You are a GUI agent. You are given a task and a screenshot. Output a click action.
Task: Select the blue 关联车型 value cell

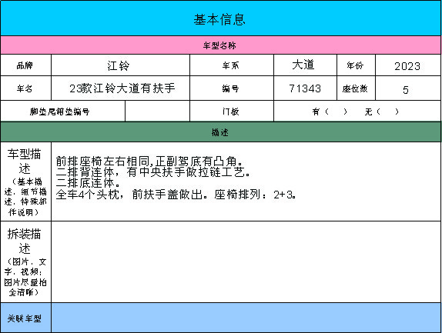tap(246, 318)
